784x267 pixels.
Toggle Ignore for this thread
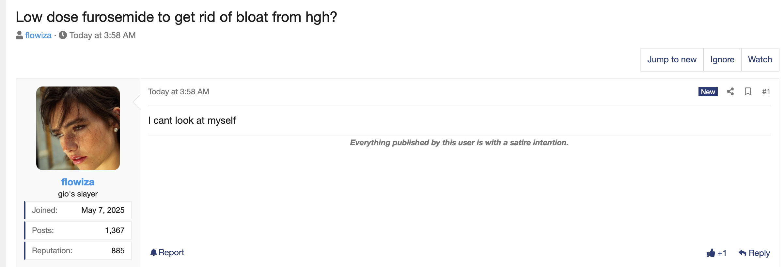[x=722, y=59]
